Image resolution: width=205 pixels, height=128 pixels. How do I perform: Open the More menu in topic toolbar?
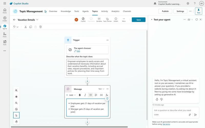click(x=124, y=20)
